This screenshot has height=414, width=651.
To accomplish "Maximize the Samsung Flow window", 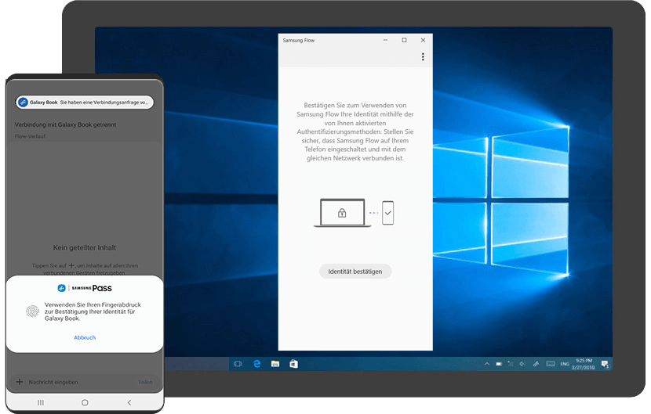I will point(404,40).
